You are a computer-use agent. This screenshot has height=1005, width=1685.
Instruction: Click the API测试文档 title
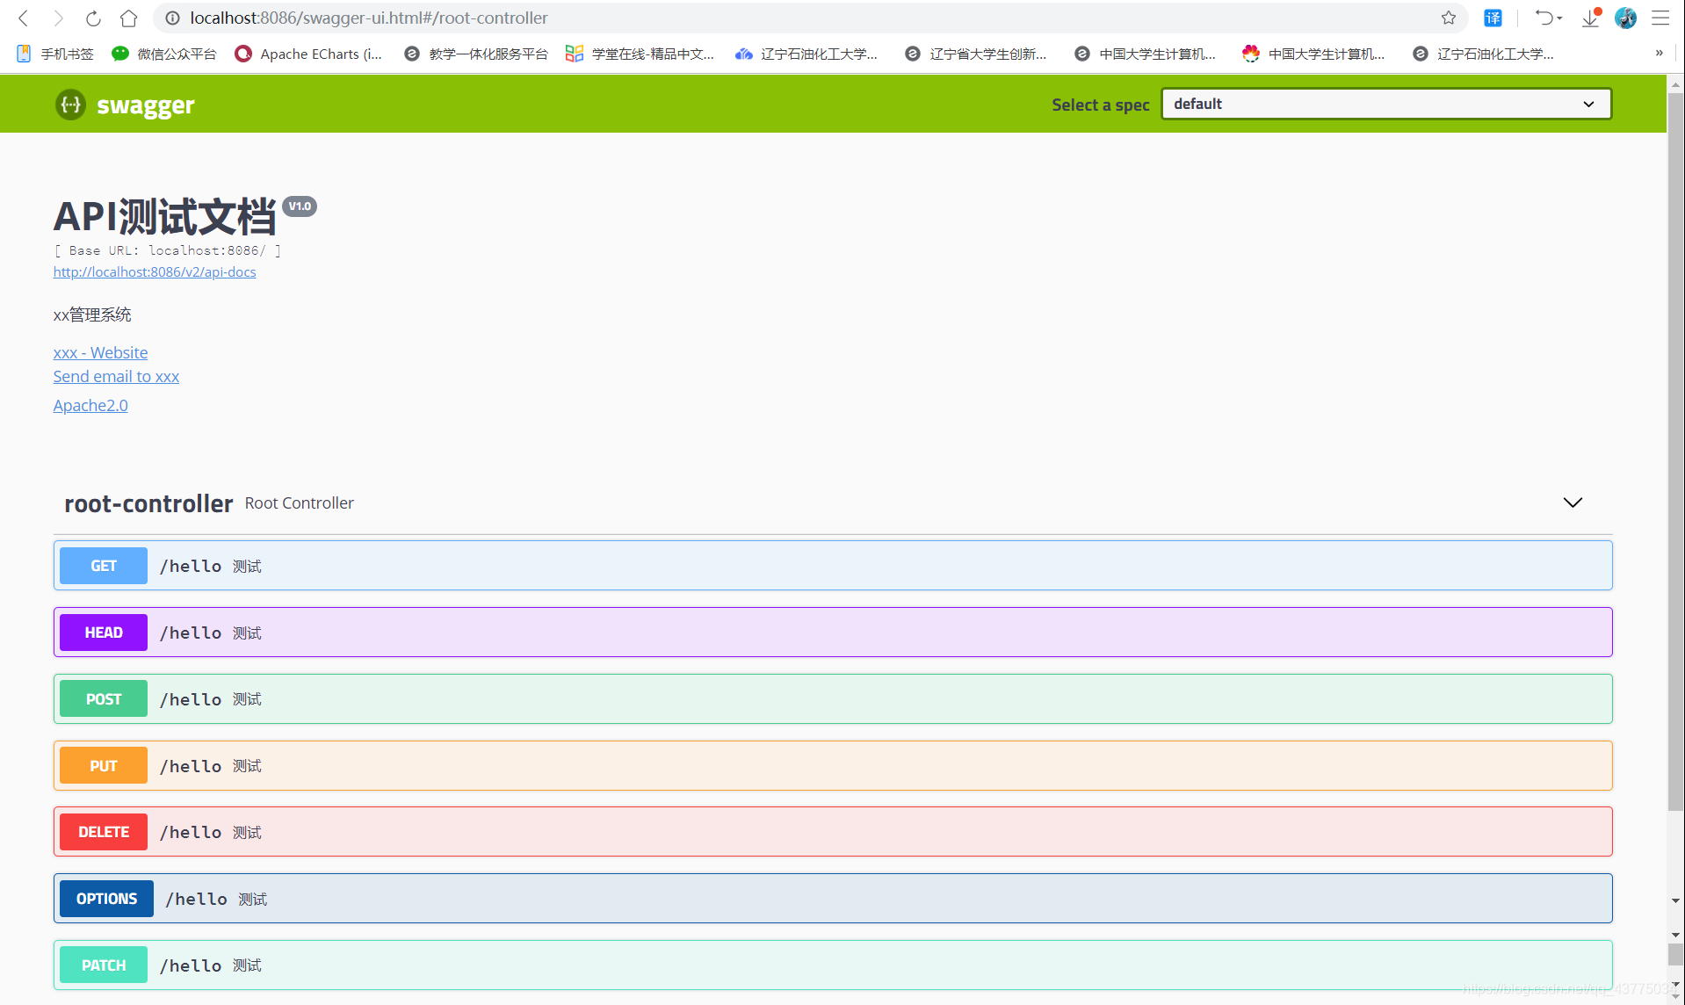pos(165,217)
